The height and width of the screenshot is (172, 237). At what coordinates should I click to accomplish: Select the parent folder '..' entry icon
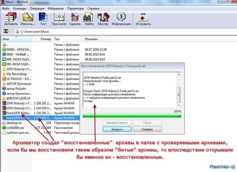click(x=4, y=45)
